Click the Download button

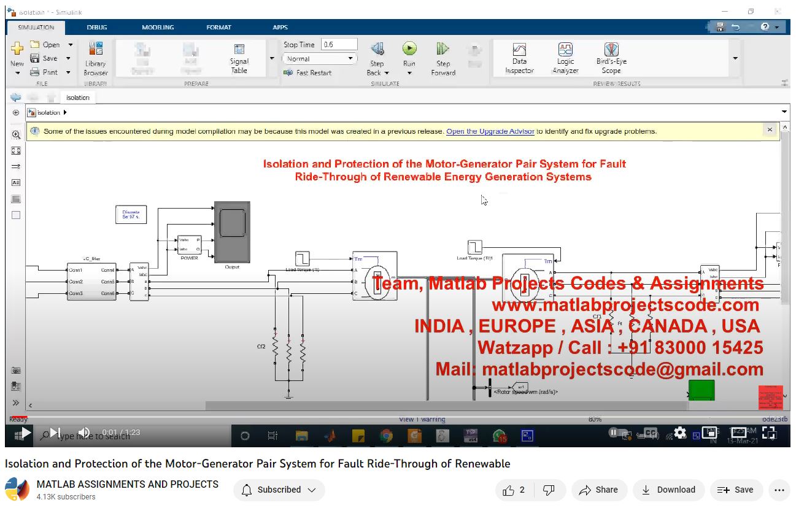[x=668, y=490]
